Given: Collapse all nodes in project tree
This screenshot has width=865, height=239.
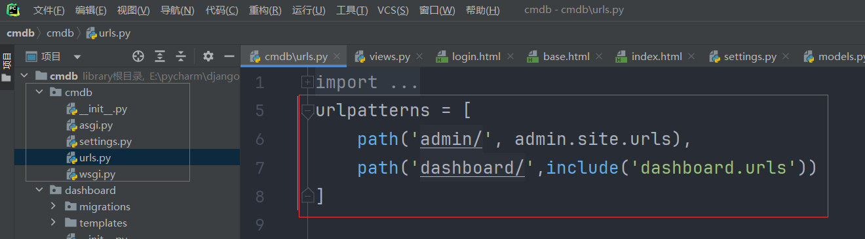Looking at the screenshot, I should point(181,56).
